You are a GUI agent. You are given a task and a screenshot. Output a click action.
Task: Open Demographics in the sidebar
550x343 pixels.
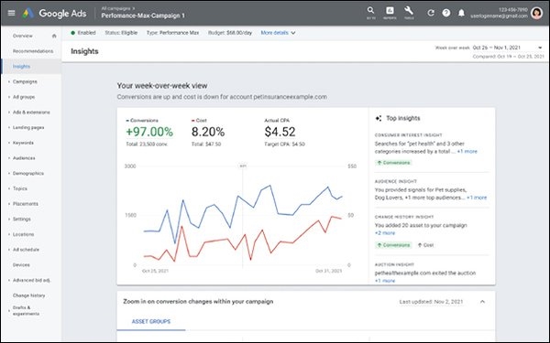28,173
